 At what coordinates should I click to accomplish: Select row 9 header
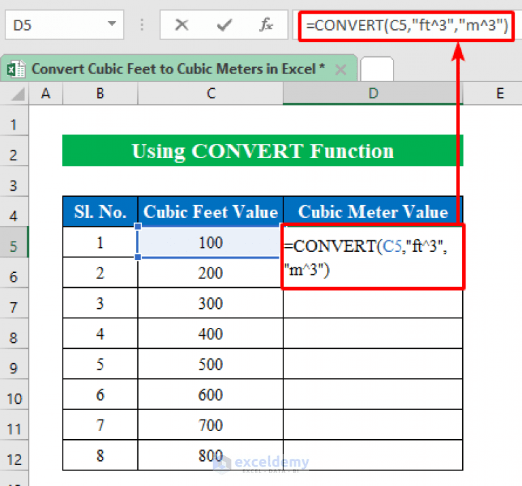[14, 364]
